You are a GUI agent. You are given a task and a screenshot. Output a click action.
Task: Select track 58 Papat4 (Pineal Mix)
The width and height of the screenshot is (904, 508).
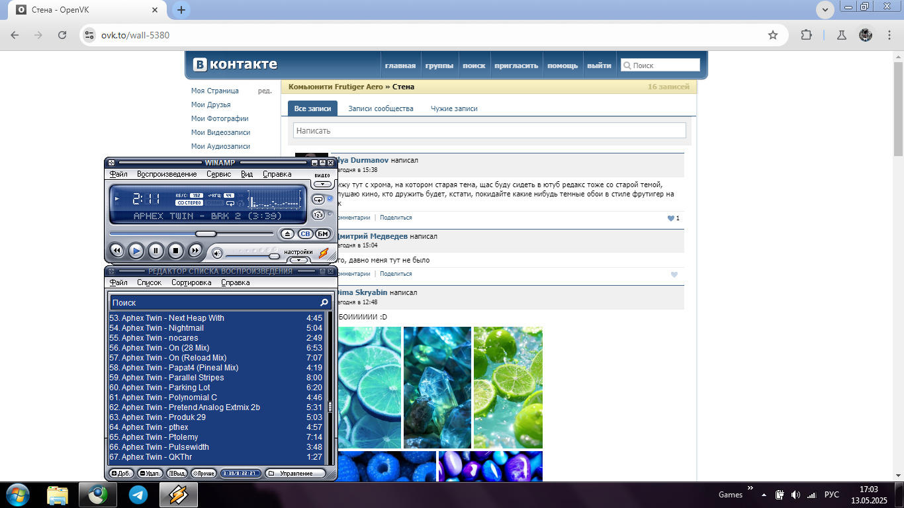(x=216, y=368)
